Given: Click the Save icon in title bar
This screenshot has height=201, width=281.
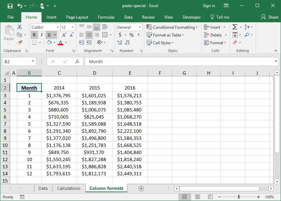Looking at the screenshot, I should coord(10,6).
